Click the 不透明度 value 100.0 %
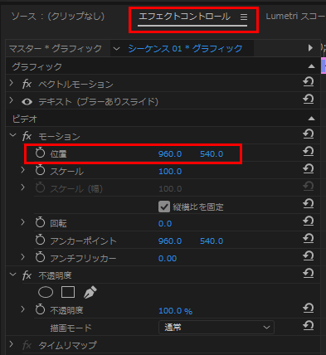 175,311
